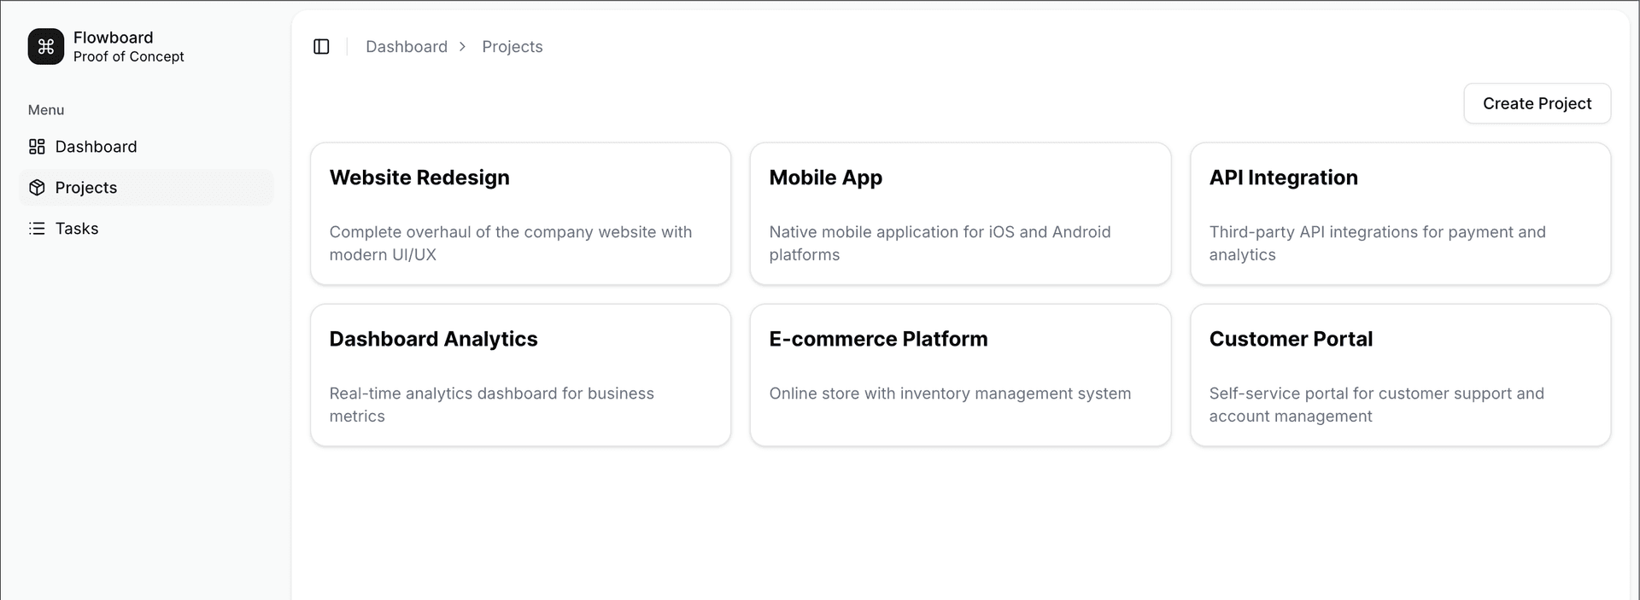This screenshot has height=600, width=1640.
Task: Select the Projects breadcrumb item
Action: 512,47
